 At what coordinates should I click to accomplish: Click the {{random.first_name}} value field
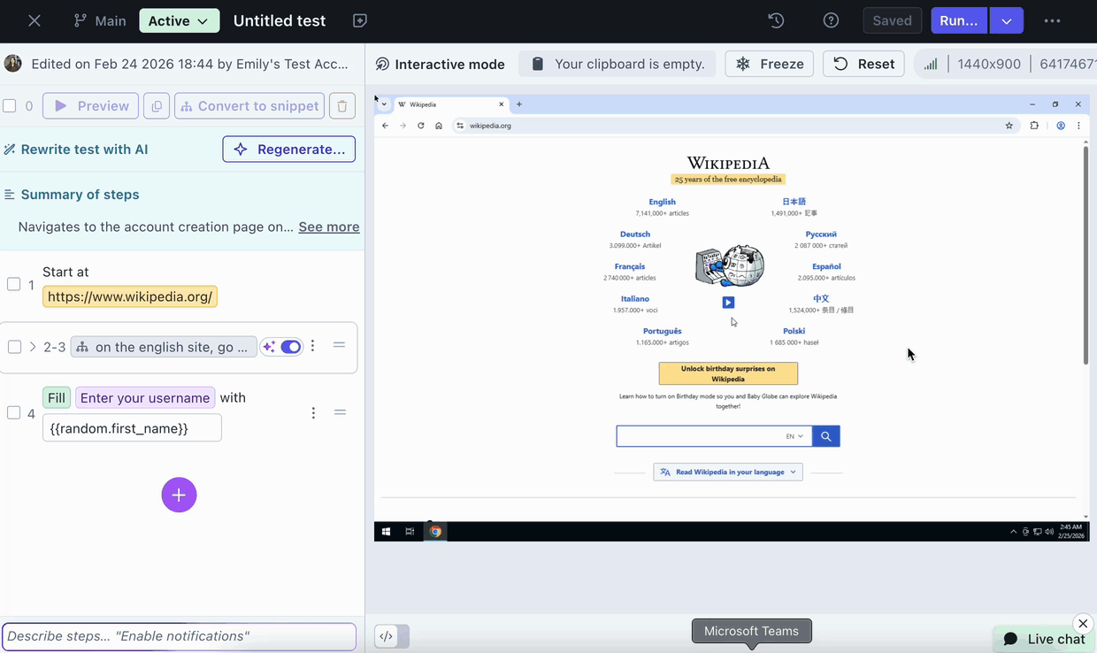[132, 428]
